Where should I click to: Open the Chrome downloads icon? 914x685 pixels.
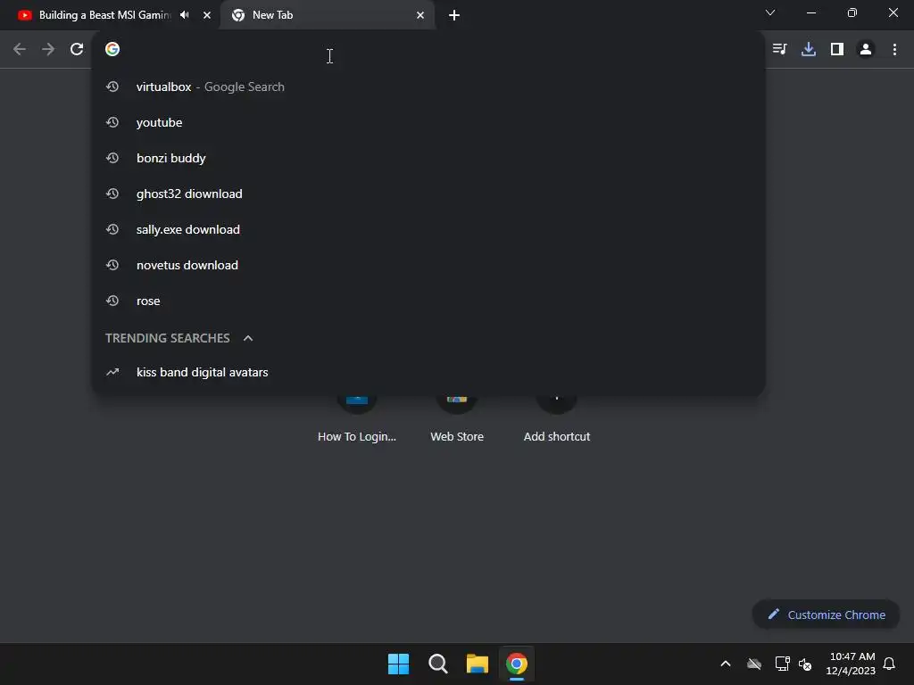pos(809,50)
